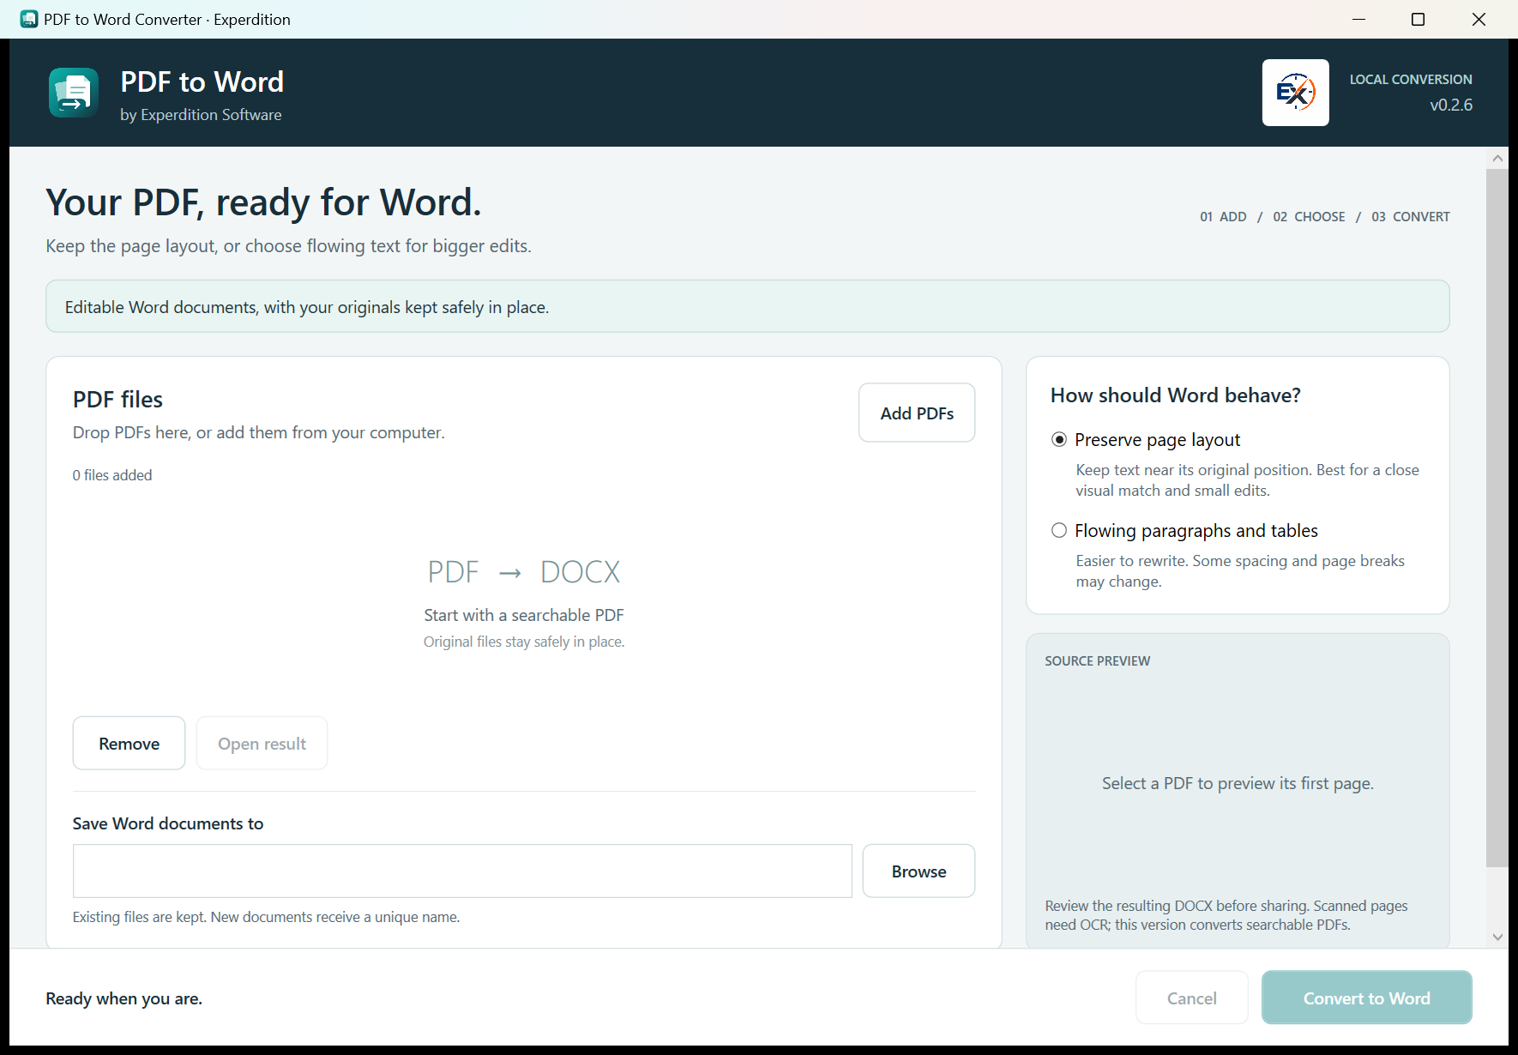Click the SOURCE PREVIEW heading
Viewport: 1518px width, 1055px height.
coord(1097,661)
